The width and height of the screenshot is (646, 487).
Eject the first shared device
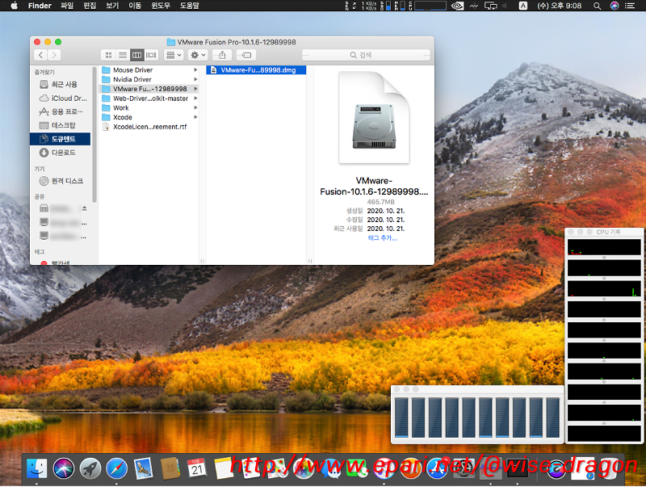85,208
